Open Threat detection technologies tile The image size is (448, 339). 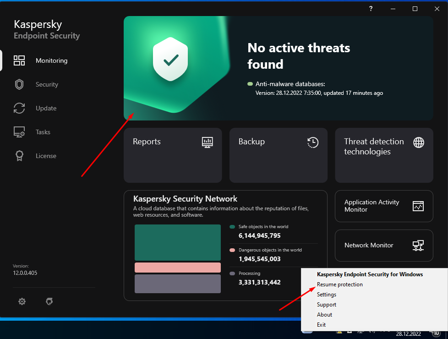[384, 155]
